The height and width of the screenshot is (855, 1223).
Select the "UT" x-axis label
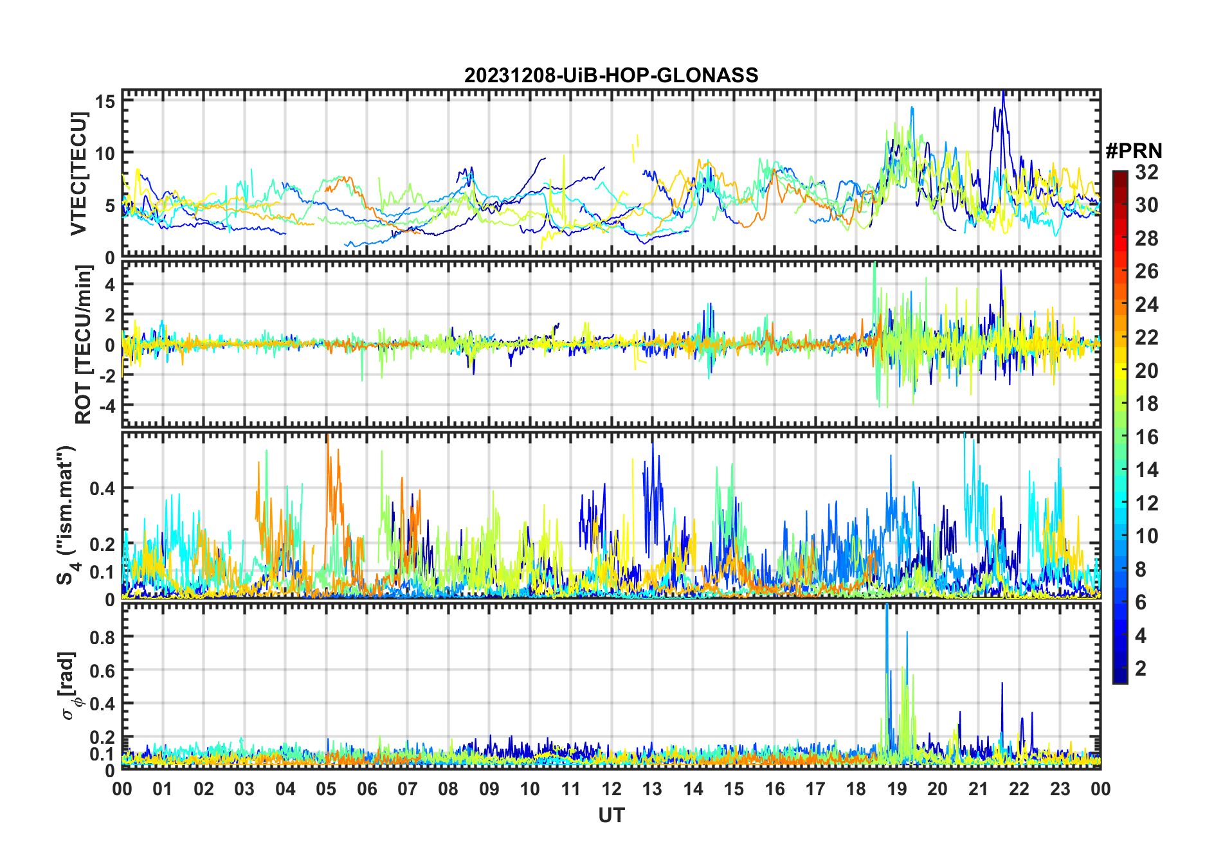[x=611, y=815]
